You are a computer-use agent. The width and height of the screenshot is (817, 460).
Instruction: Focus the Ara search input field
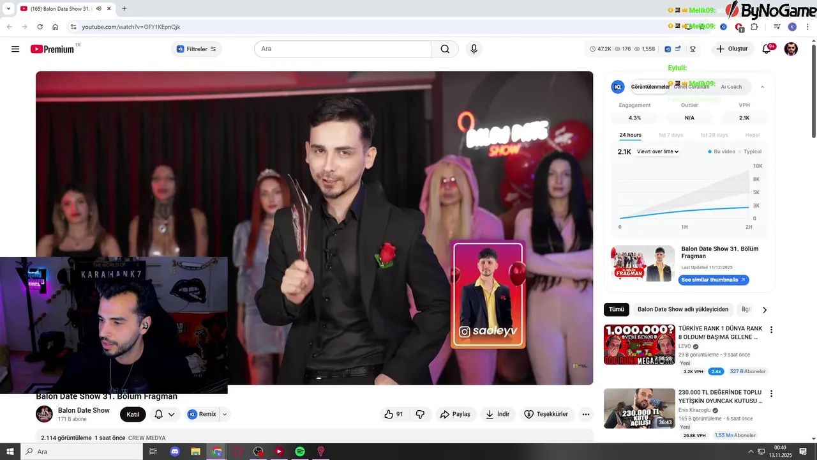click(x=343, y=49)
